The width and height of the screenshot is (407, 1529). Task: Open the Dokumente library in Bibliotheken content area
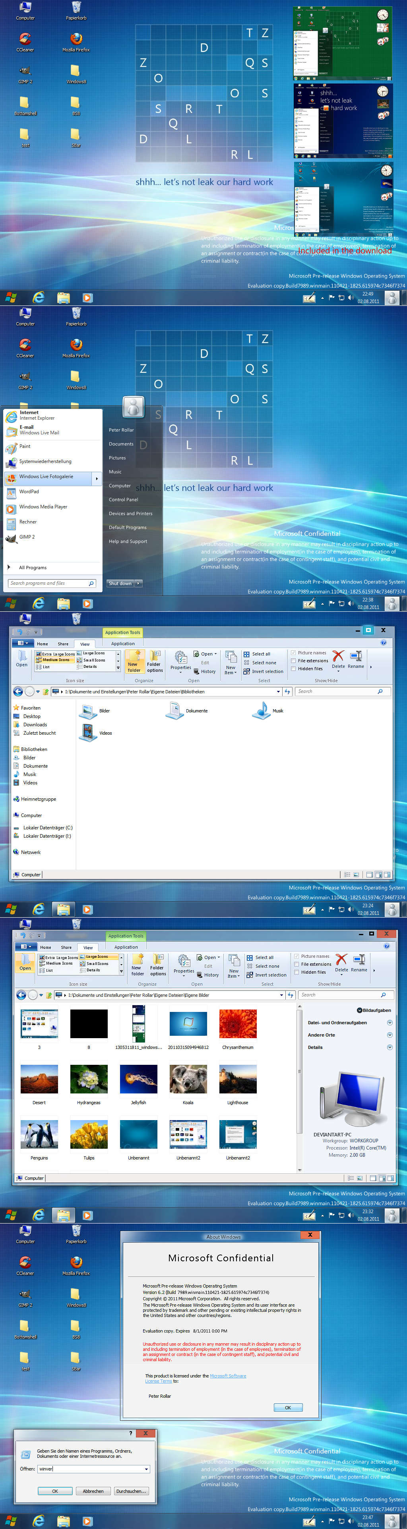click(x=186, y=710)
